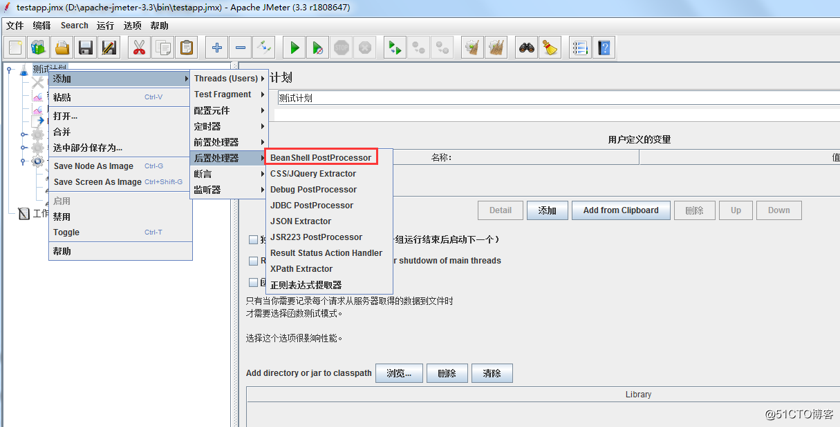Click the Paste clipboard toolbar icon
The height and width of the screenshot is (427, 840).
click(x=186, y=48)
